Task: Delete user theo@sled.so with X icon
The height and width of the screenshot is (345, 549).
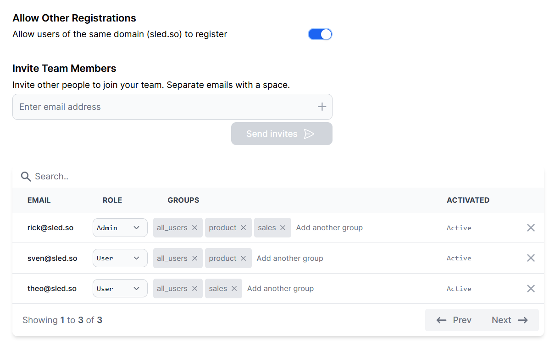Action: point(531,288)
